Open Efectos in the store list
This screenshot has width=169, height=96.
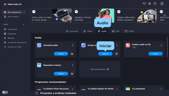(x=9, y=38)
